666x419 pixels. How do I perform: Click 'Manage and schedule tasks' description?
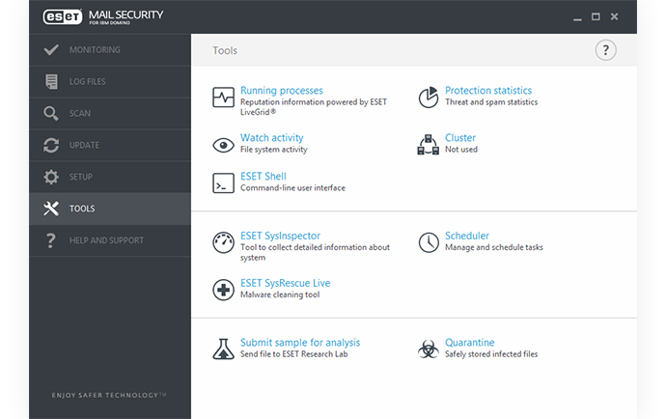point(494,247)
